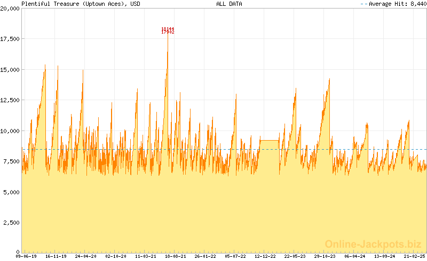Click the 09-06-19 date label

tap(26, 256)
